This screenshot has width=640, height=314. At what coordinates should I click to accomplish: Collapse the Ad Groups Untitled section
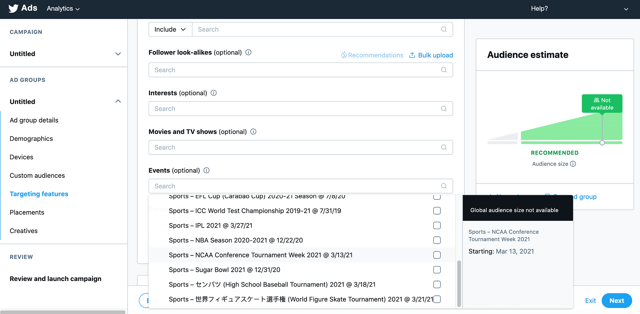coord(118,101)
